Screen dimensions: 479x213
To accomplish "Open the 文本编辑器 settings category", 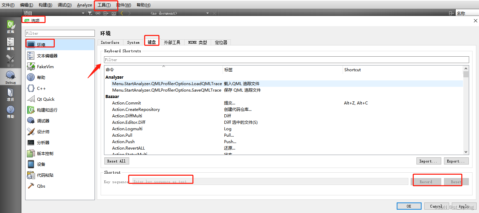I will [x=60, y=56].
